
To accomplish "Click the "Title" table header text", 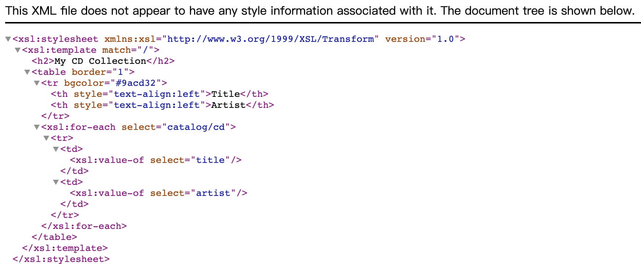I will click(x=225, y=94).
